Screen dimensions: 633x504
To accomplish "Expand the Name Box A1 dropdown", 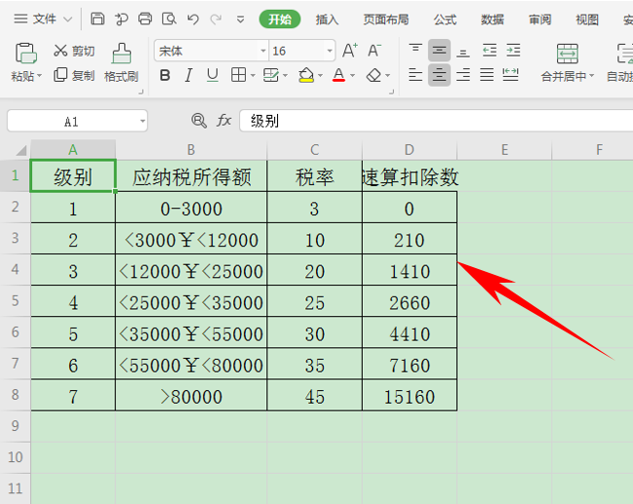I will coord(142,121).
